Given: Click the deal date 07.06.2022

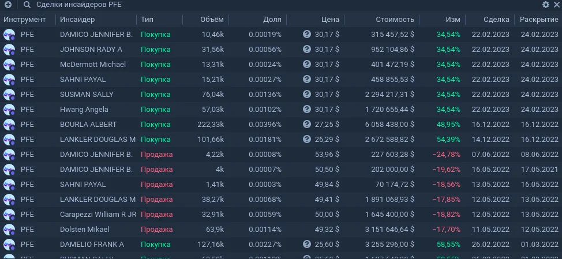Looking at the screenshot, I should pyautogui.click(x=490, y=155).
